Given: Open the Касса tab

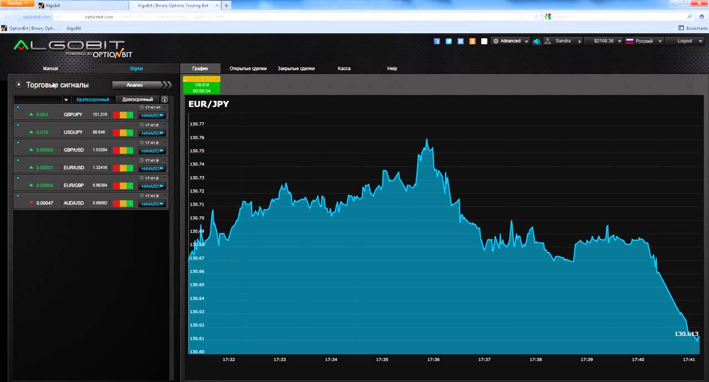Looking at the screenshot, I should point(344,69).
